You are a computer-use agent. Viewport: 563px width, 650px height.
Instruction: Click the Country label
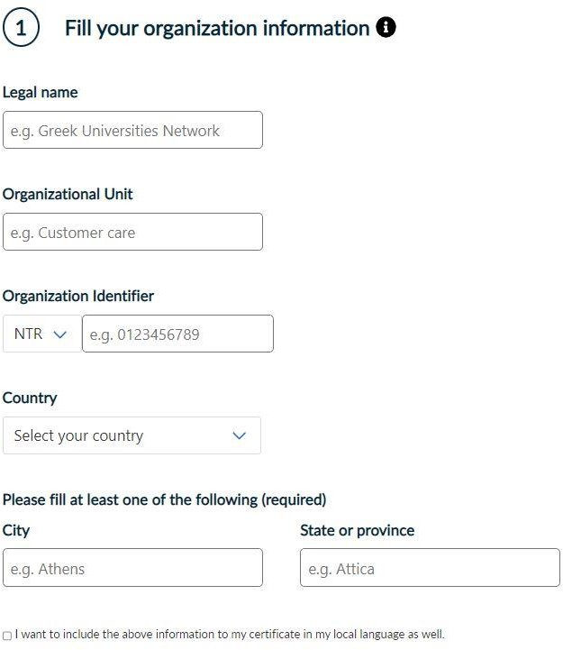(30, 398)
